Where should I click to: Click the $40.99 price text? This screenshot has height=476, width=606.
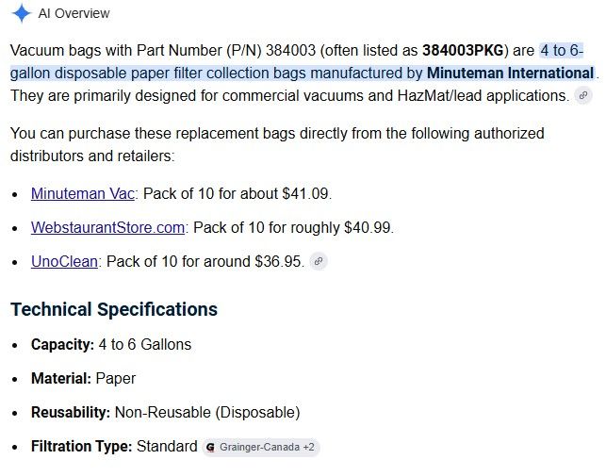pos(368,227)
